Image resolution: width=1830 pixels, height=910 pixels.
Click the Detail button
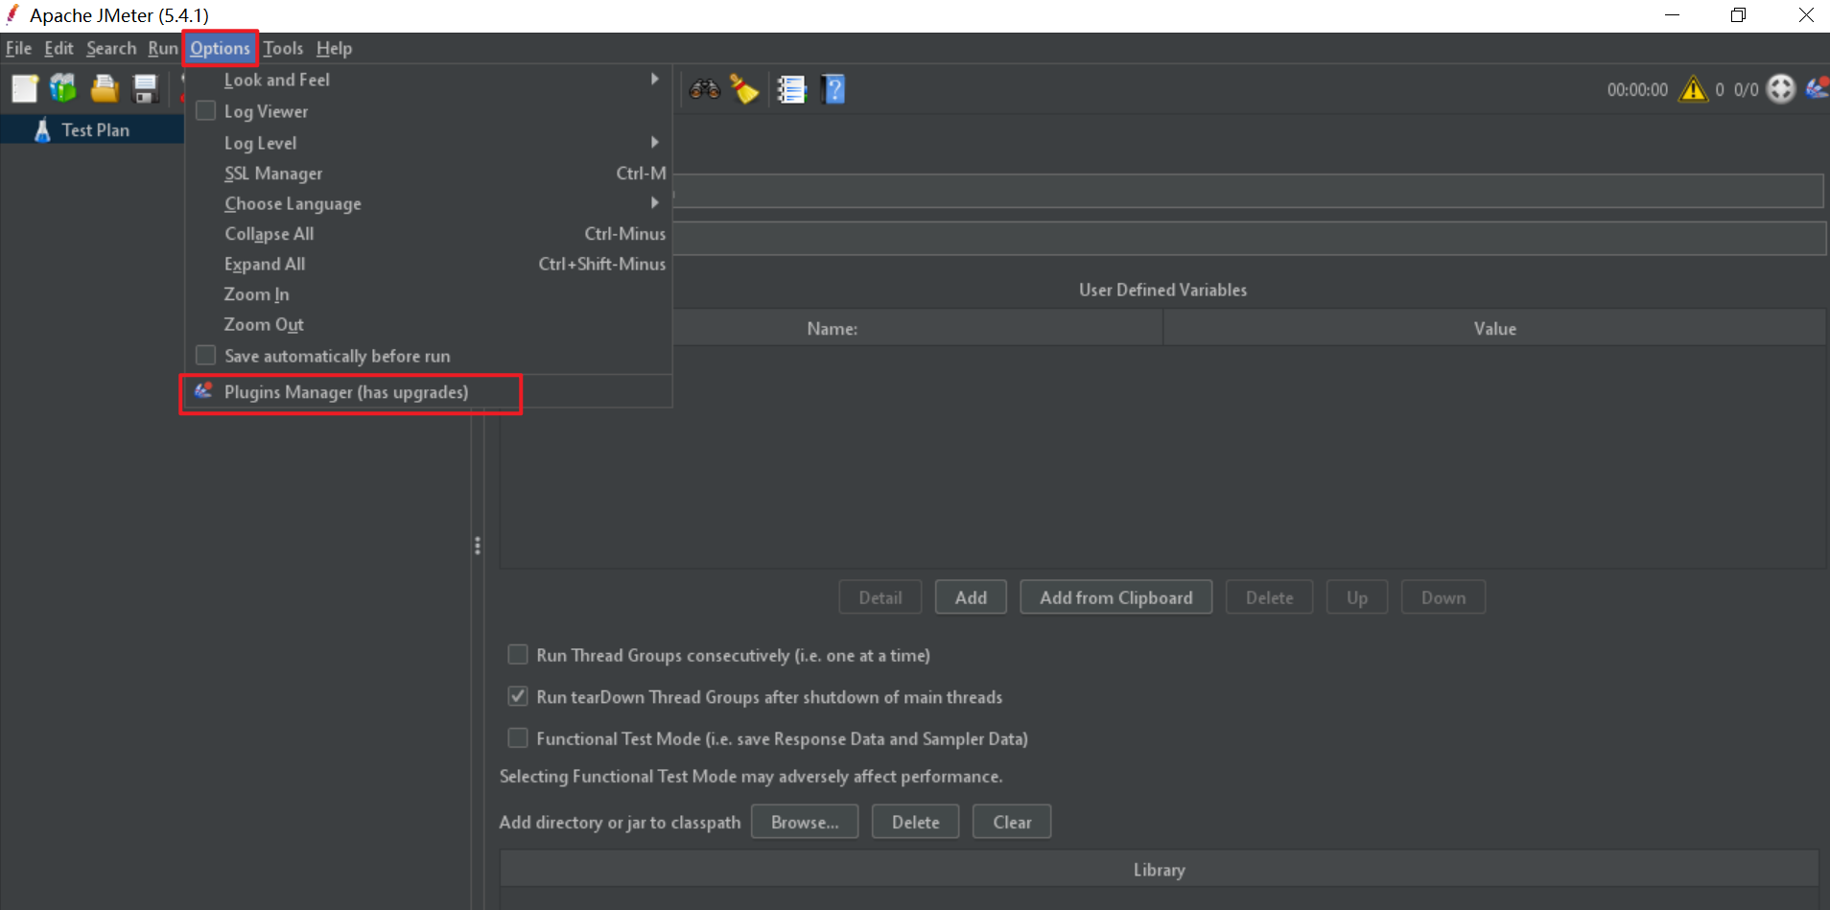point(880,597)
